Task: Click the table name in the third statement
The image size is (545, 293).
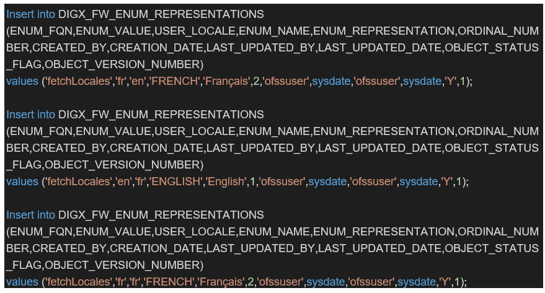Action: tap(161, 215)
